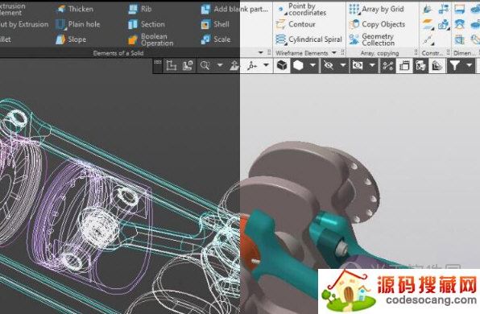Click the Copy Objects command

point(377,24)
